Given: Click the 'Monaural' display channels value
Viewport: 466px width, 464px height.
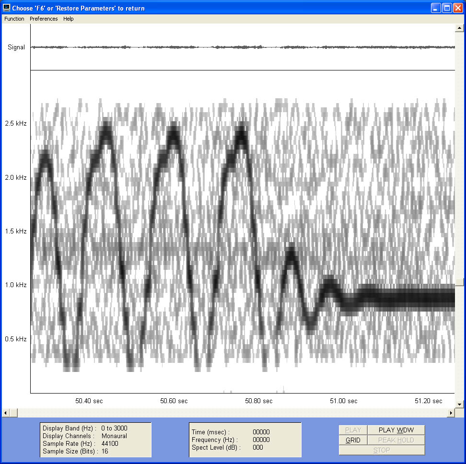Looking at the screenshot, I should (x=114, y=436).
